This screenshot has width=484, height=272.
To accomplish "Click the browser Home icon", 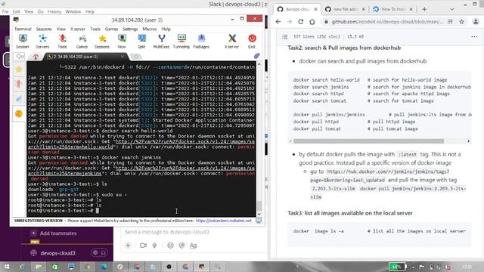I will click(x=312, y=22).
